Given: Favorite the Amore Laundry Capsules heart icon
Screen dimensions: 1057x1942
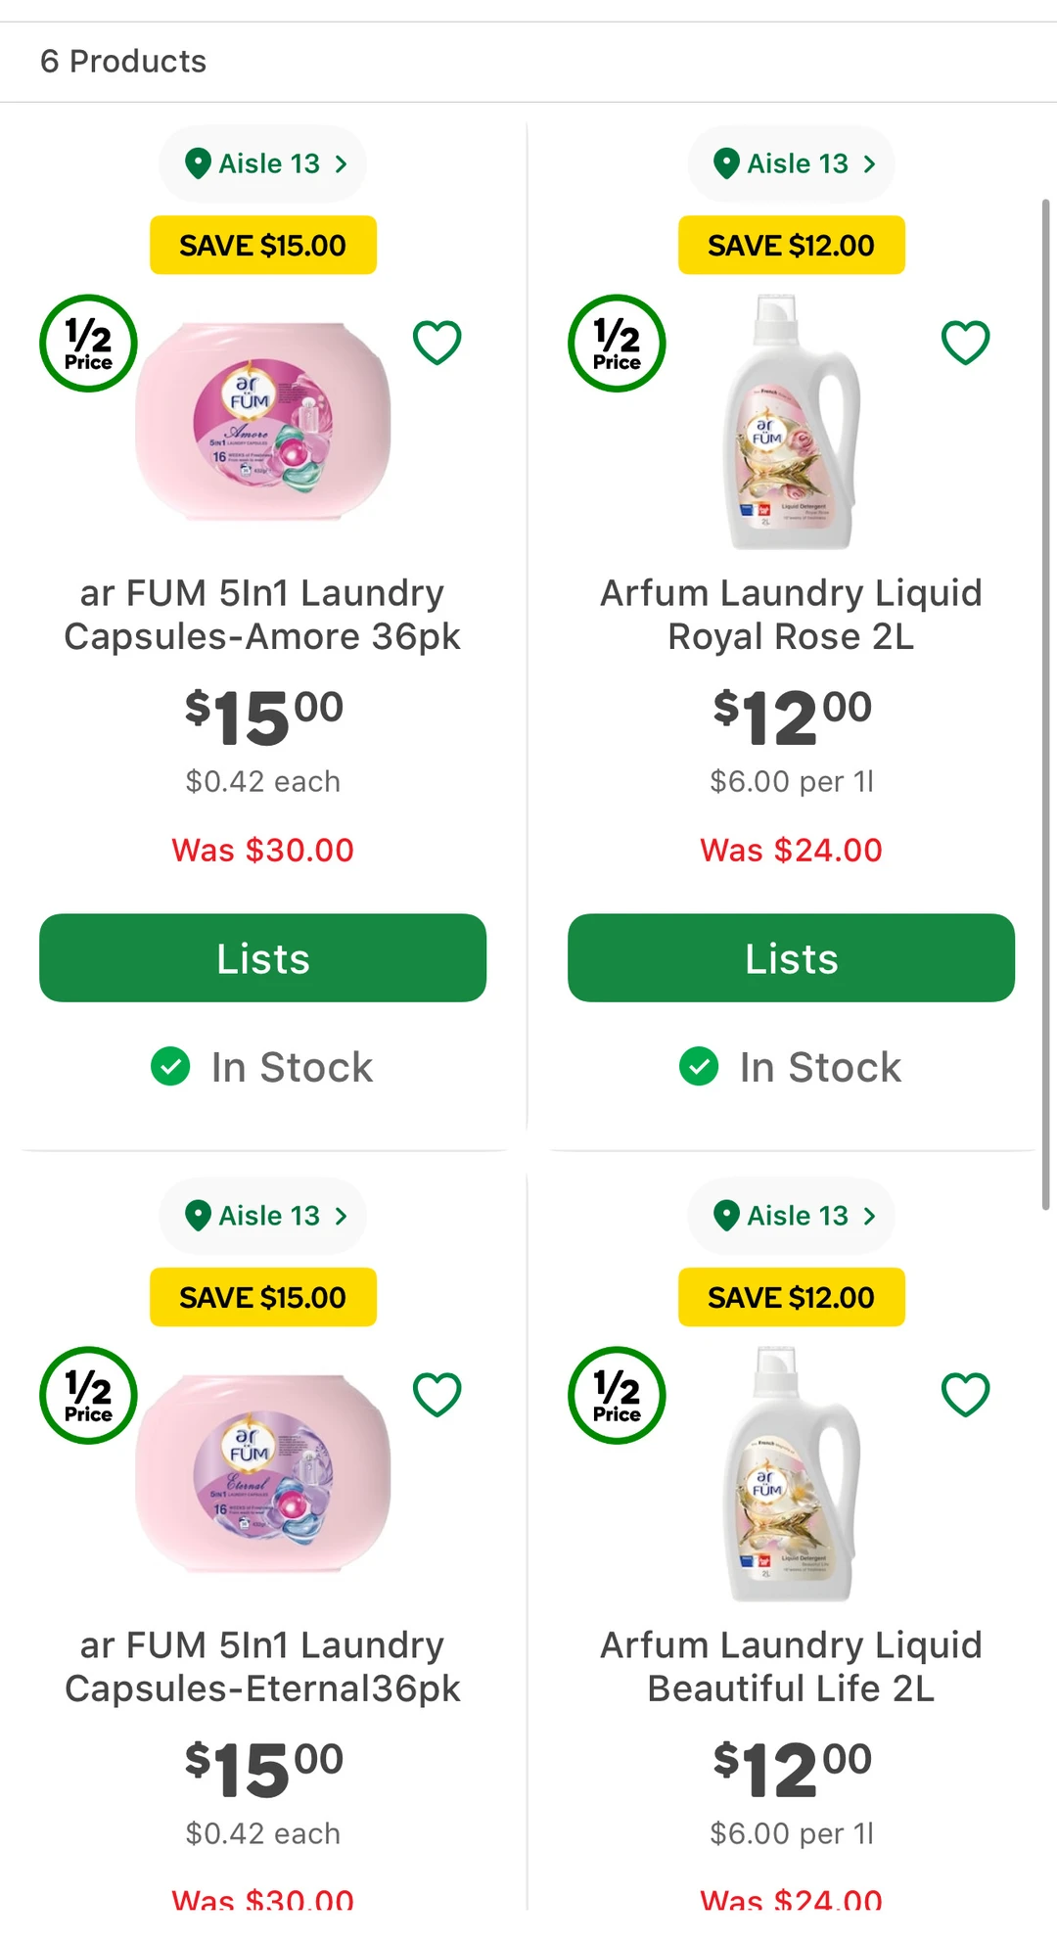Looking at the screenshot, I should click(x=437, y=343).
